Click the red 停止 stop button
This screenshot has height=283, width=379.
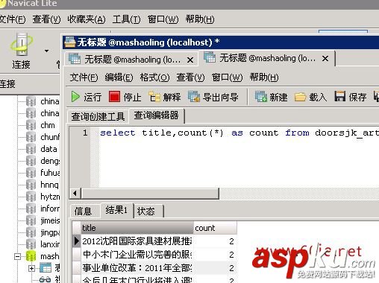125,97
